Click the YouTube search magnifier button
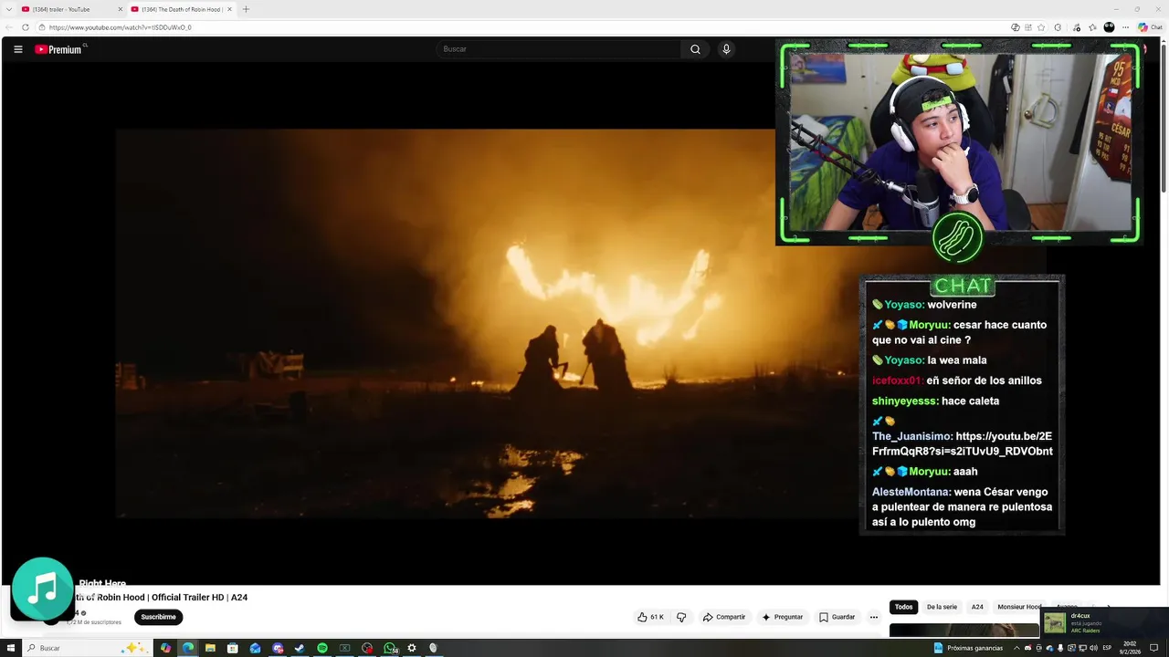 pos(695,49)
